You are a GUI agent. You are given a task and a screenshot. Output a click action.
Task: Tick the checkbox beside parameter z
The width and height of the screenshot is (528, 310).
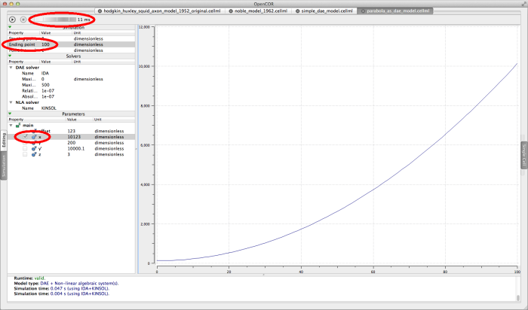(x=25, y=155)
